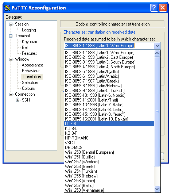Collapse the Session tree node
The width and height of the screenshot is (171, 195).
click(x=11, y=24)
